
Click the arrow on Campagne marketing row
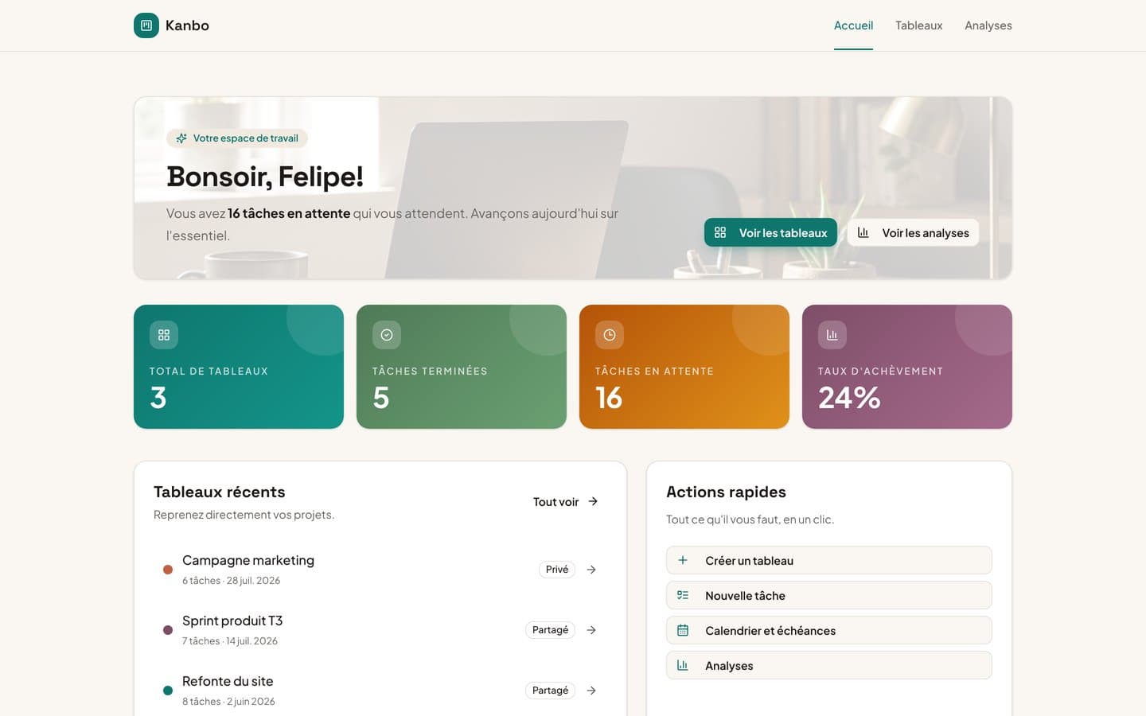[x=591, y=570]
